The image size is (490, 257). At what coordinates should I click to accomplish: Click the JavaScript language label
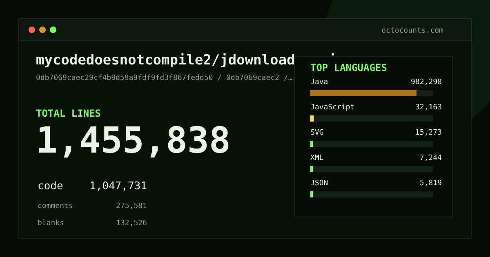coord(332,107)
